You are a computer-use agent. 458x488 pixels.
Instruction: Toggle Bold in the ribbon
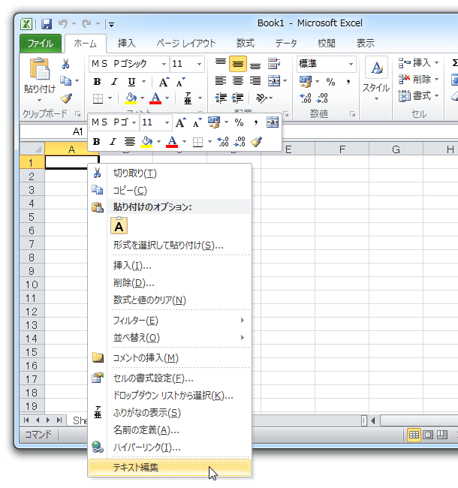[x=97, y=82]
